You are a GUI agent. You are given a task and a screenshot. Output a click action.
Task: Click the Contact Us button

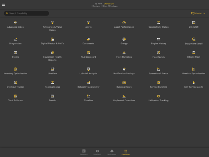pos(198,13)
